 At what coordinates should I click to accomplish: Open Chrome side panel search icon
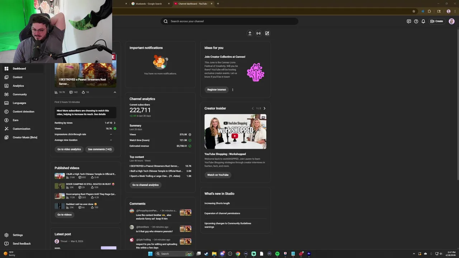pyautogui.click(x=439, y=11)
